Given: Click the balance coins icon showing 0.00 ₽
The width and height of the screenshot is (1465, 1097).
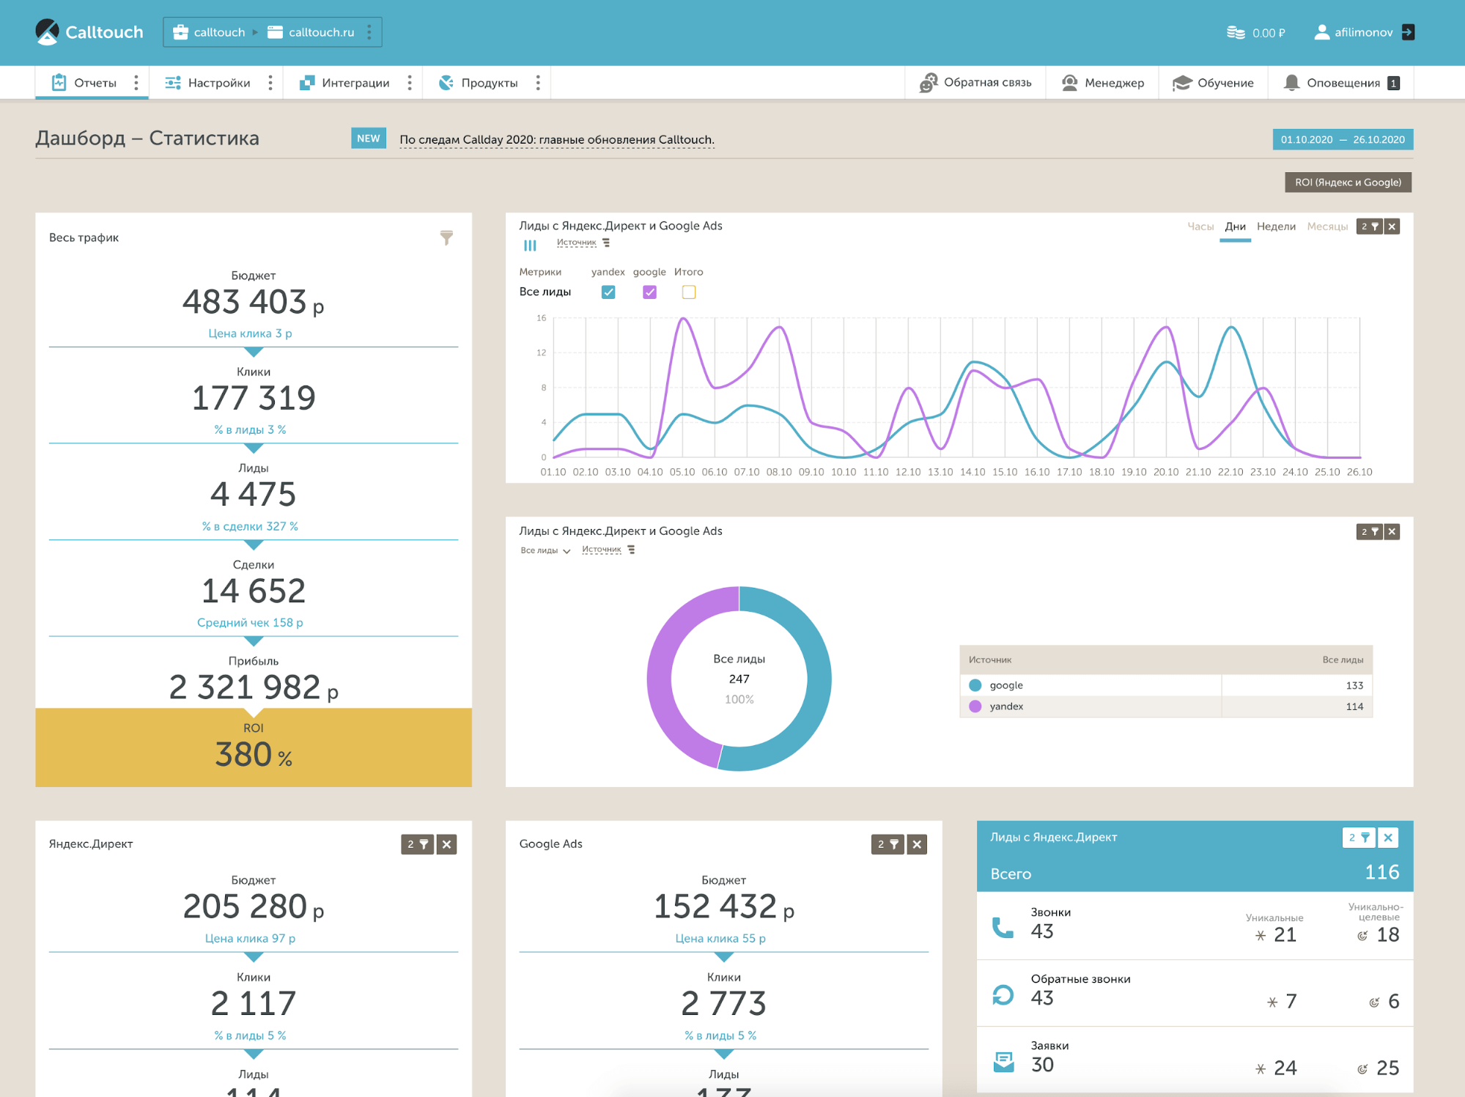Looking at the screenshot, I should click(x=1236, y=32).
